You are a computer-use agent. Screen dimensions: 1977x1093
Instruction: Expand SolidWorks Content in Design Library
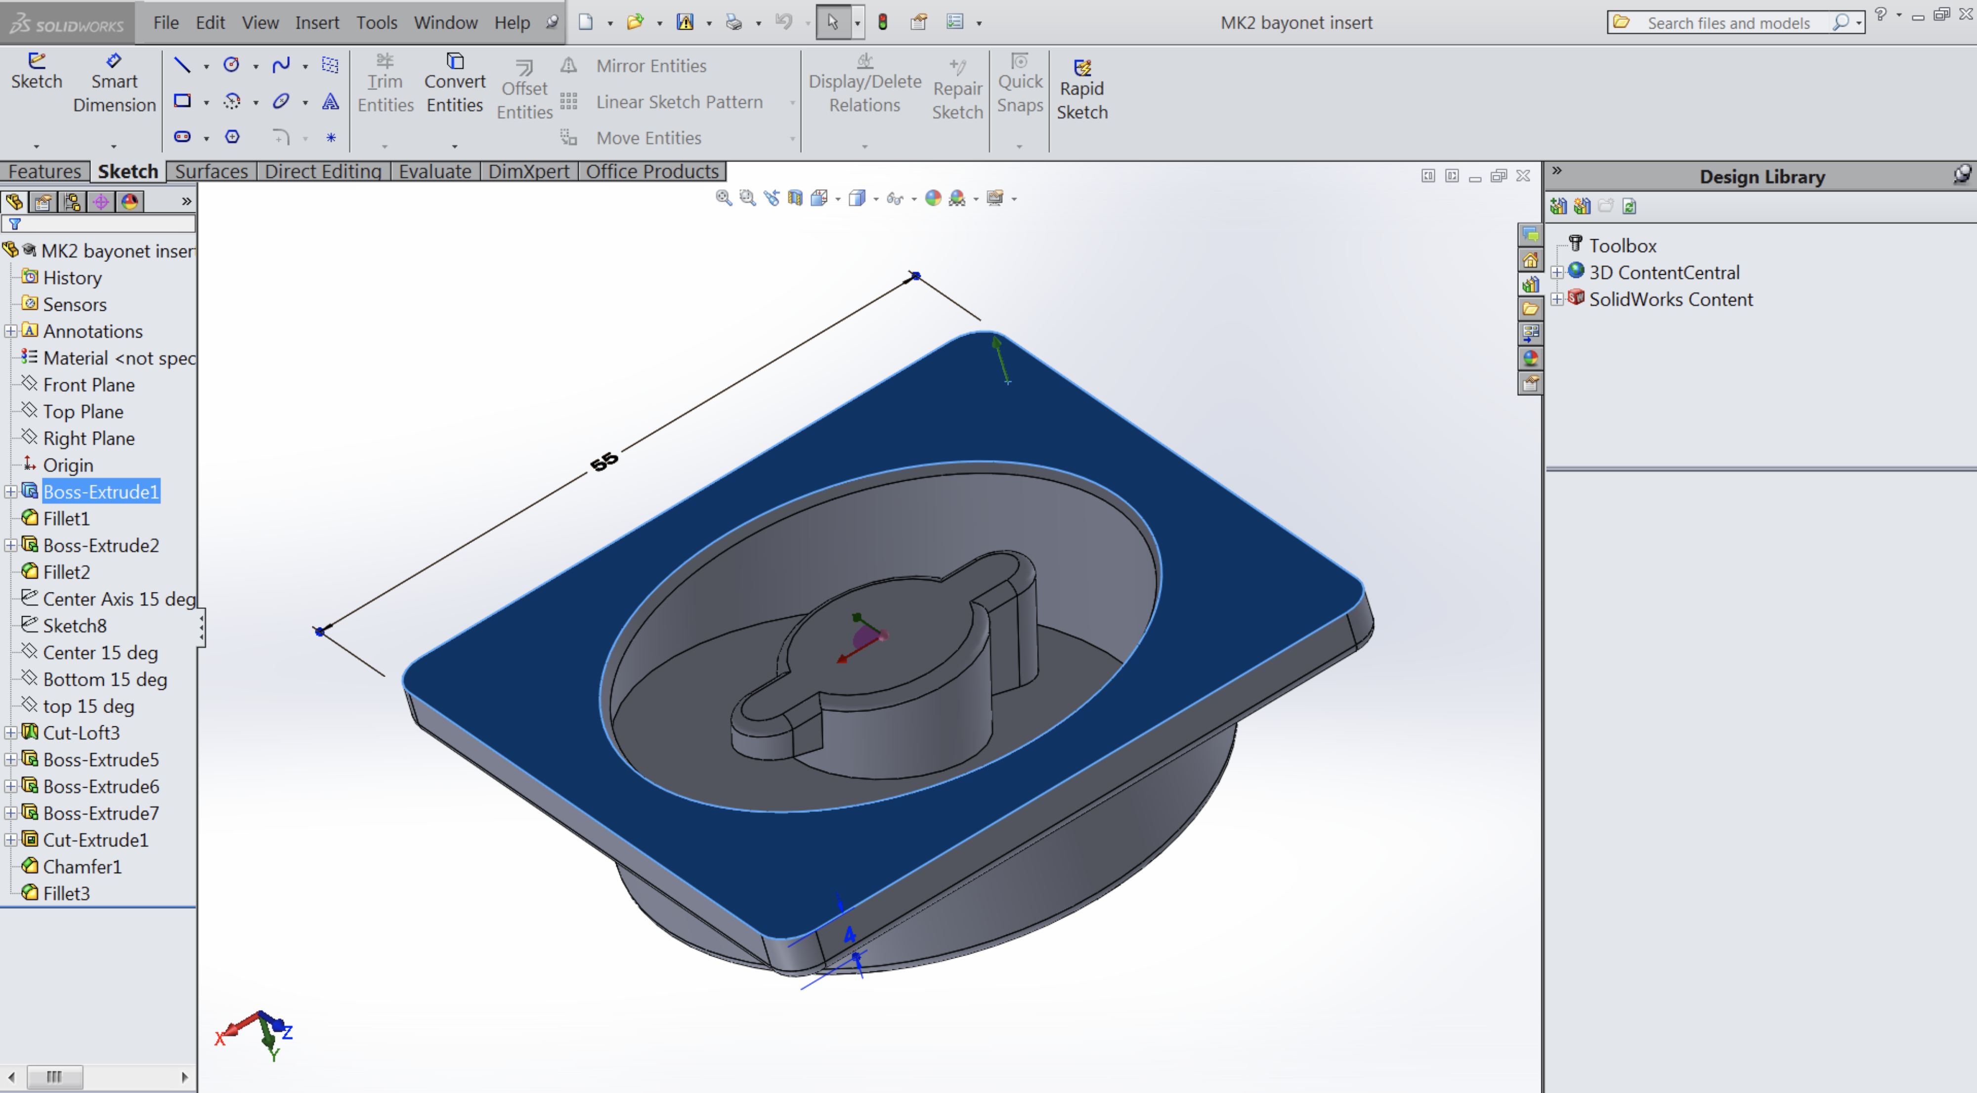[x=1557, y=299]
